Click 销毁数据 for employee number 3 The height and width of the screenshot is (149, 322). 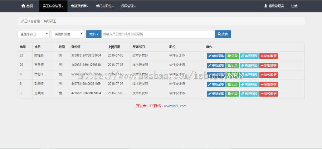pos(269,94)
